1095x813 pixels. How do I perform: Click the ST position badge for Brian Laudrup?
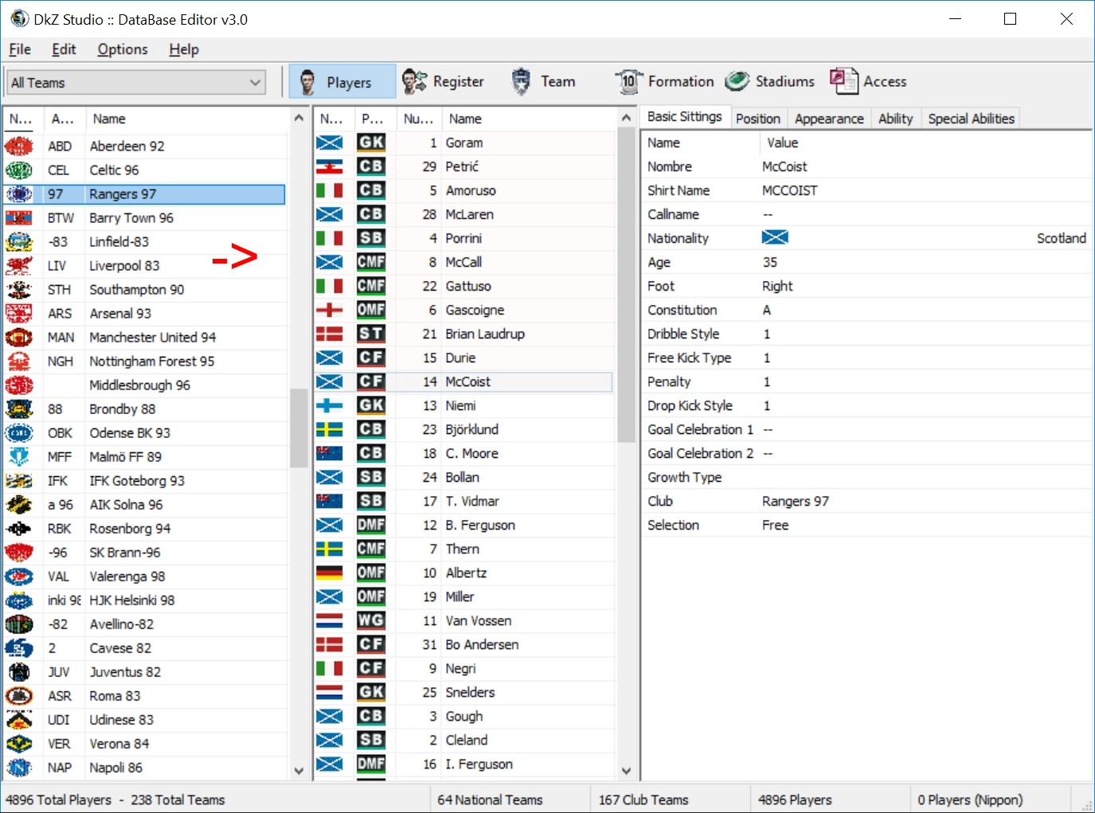371,334
